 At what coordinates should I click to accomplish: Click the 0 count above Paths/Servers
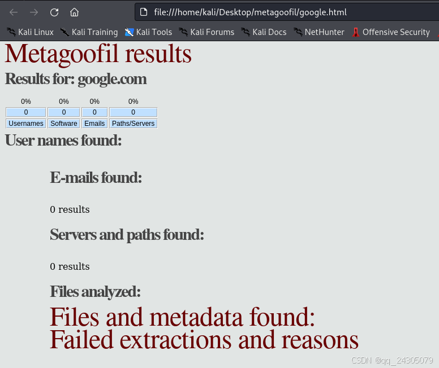coord(134,112)
